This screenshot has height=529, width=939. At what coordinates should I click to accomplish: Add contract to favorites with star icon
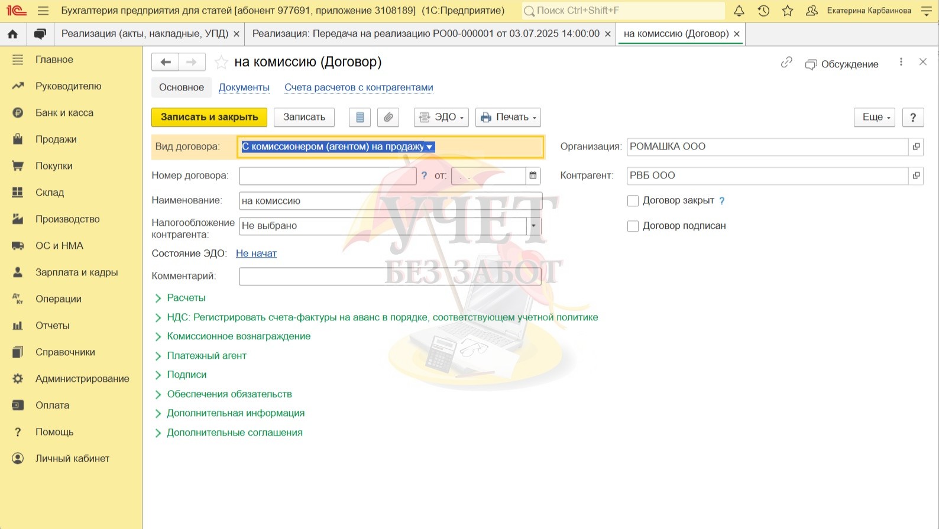(221, 62)
